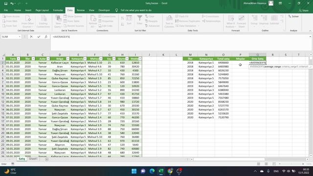Switch to Normal view in status bar

tap(259, 164)
